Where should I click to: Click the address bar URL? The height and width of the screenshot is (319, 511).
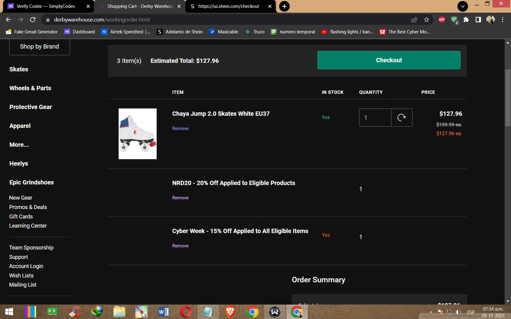[x=102, y=20]
